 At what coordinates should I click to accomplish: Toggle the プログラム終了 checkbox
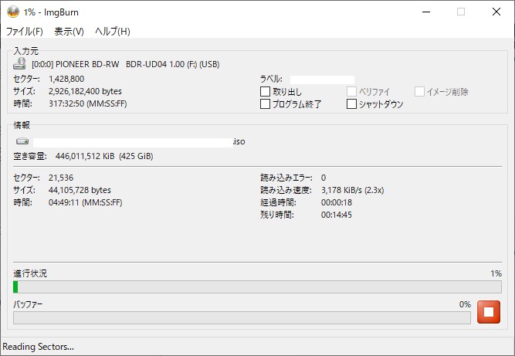(265, 104)
